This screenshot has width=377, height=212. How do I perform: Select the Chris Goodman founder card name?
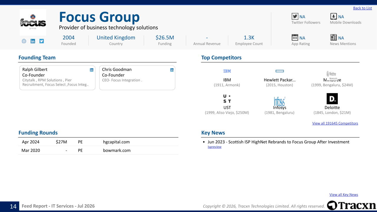point(117,69)
